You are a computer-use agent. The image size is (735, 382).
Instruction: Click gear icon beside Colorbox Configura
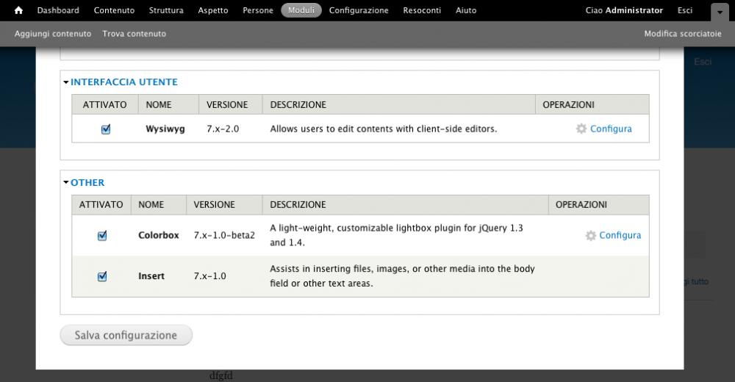(591, 235)
